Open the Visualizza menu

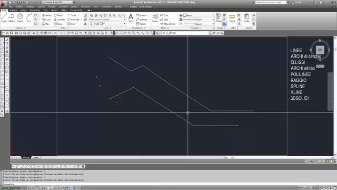click(30, 7)
